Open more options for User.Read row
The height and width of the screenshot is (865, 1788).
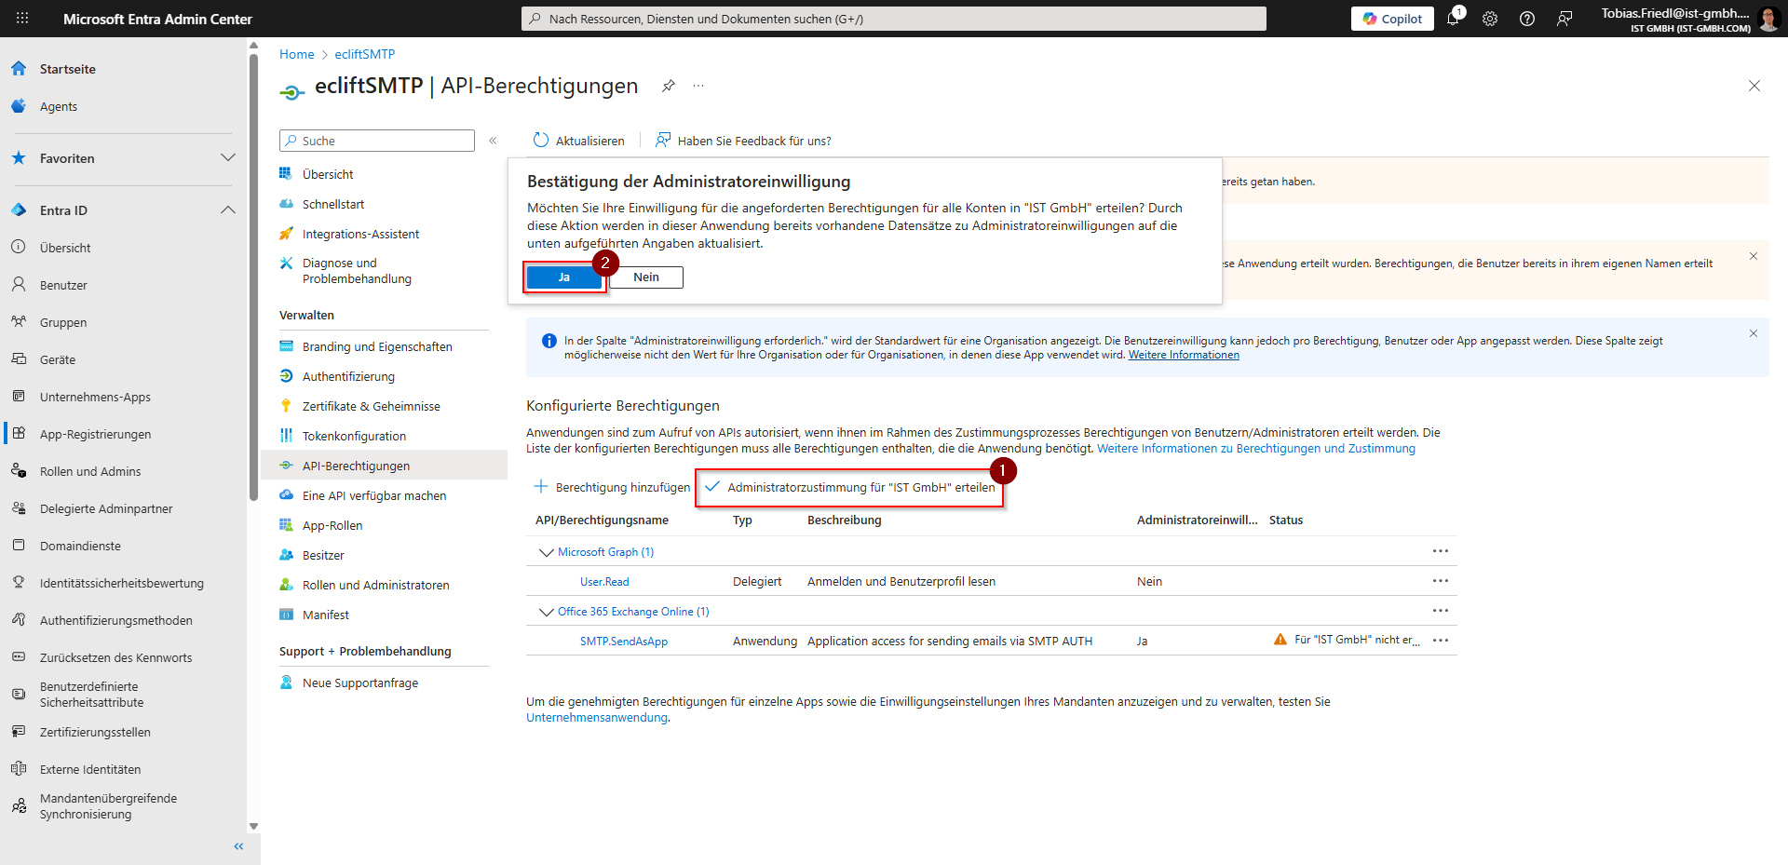click(x=1441, y=581)
